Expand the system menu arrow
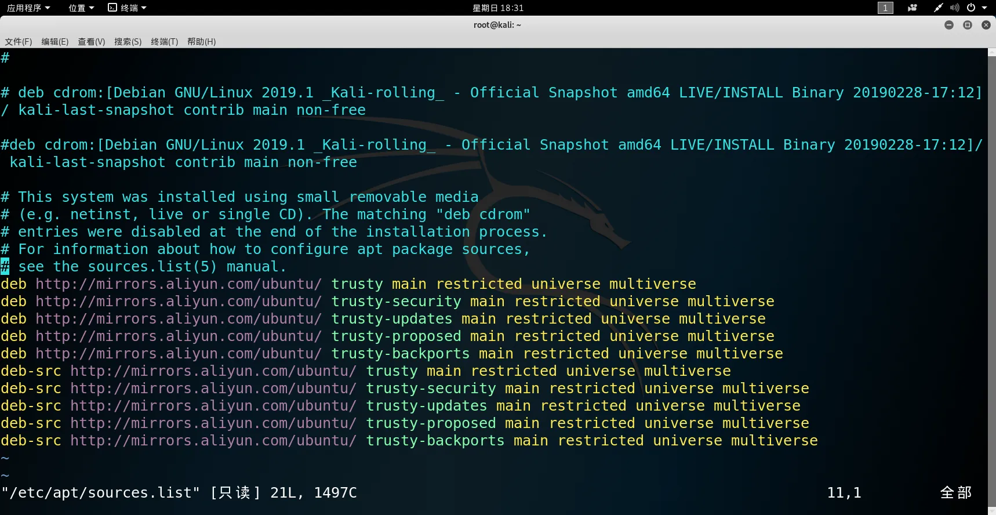This screenshot has width=996, height=515. coord(984,8)
